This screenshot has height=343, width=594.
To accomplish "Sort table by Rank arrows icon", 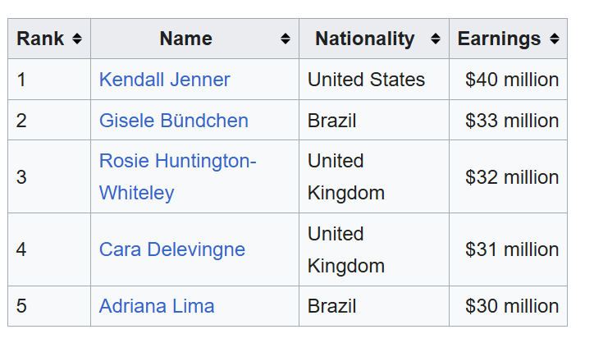I will [77, 39].
